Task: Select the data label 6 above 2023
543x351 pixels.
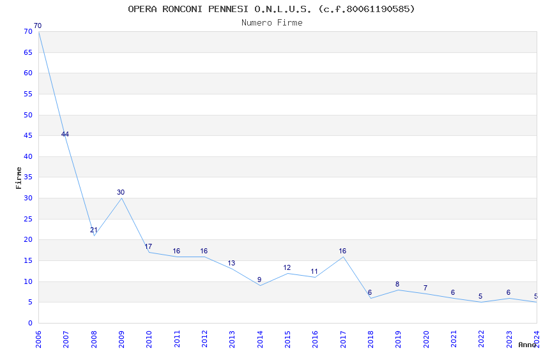Action: click(509, 292)
